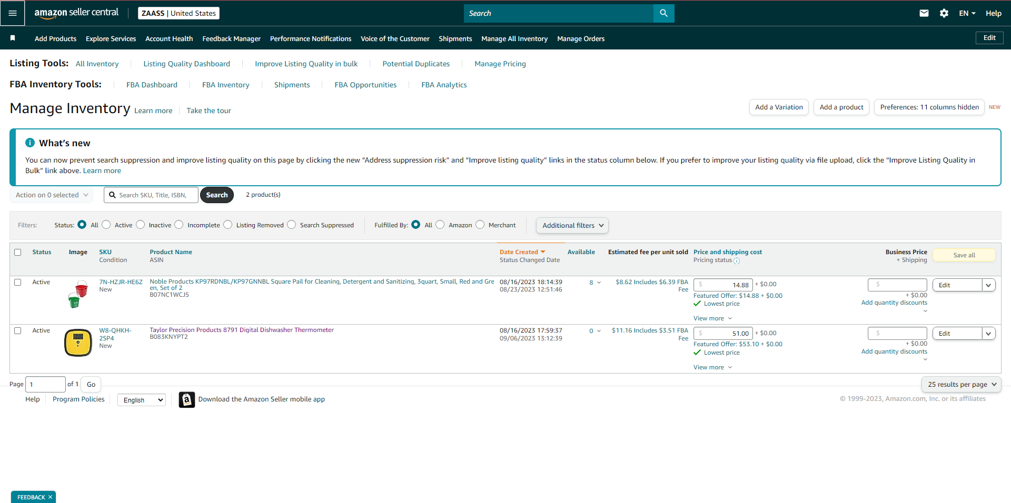Open the Taylor Precision Products thermometer listing
This screenshot has height=503, width=1011.
point(242,330)
